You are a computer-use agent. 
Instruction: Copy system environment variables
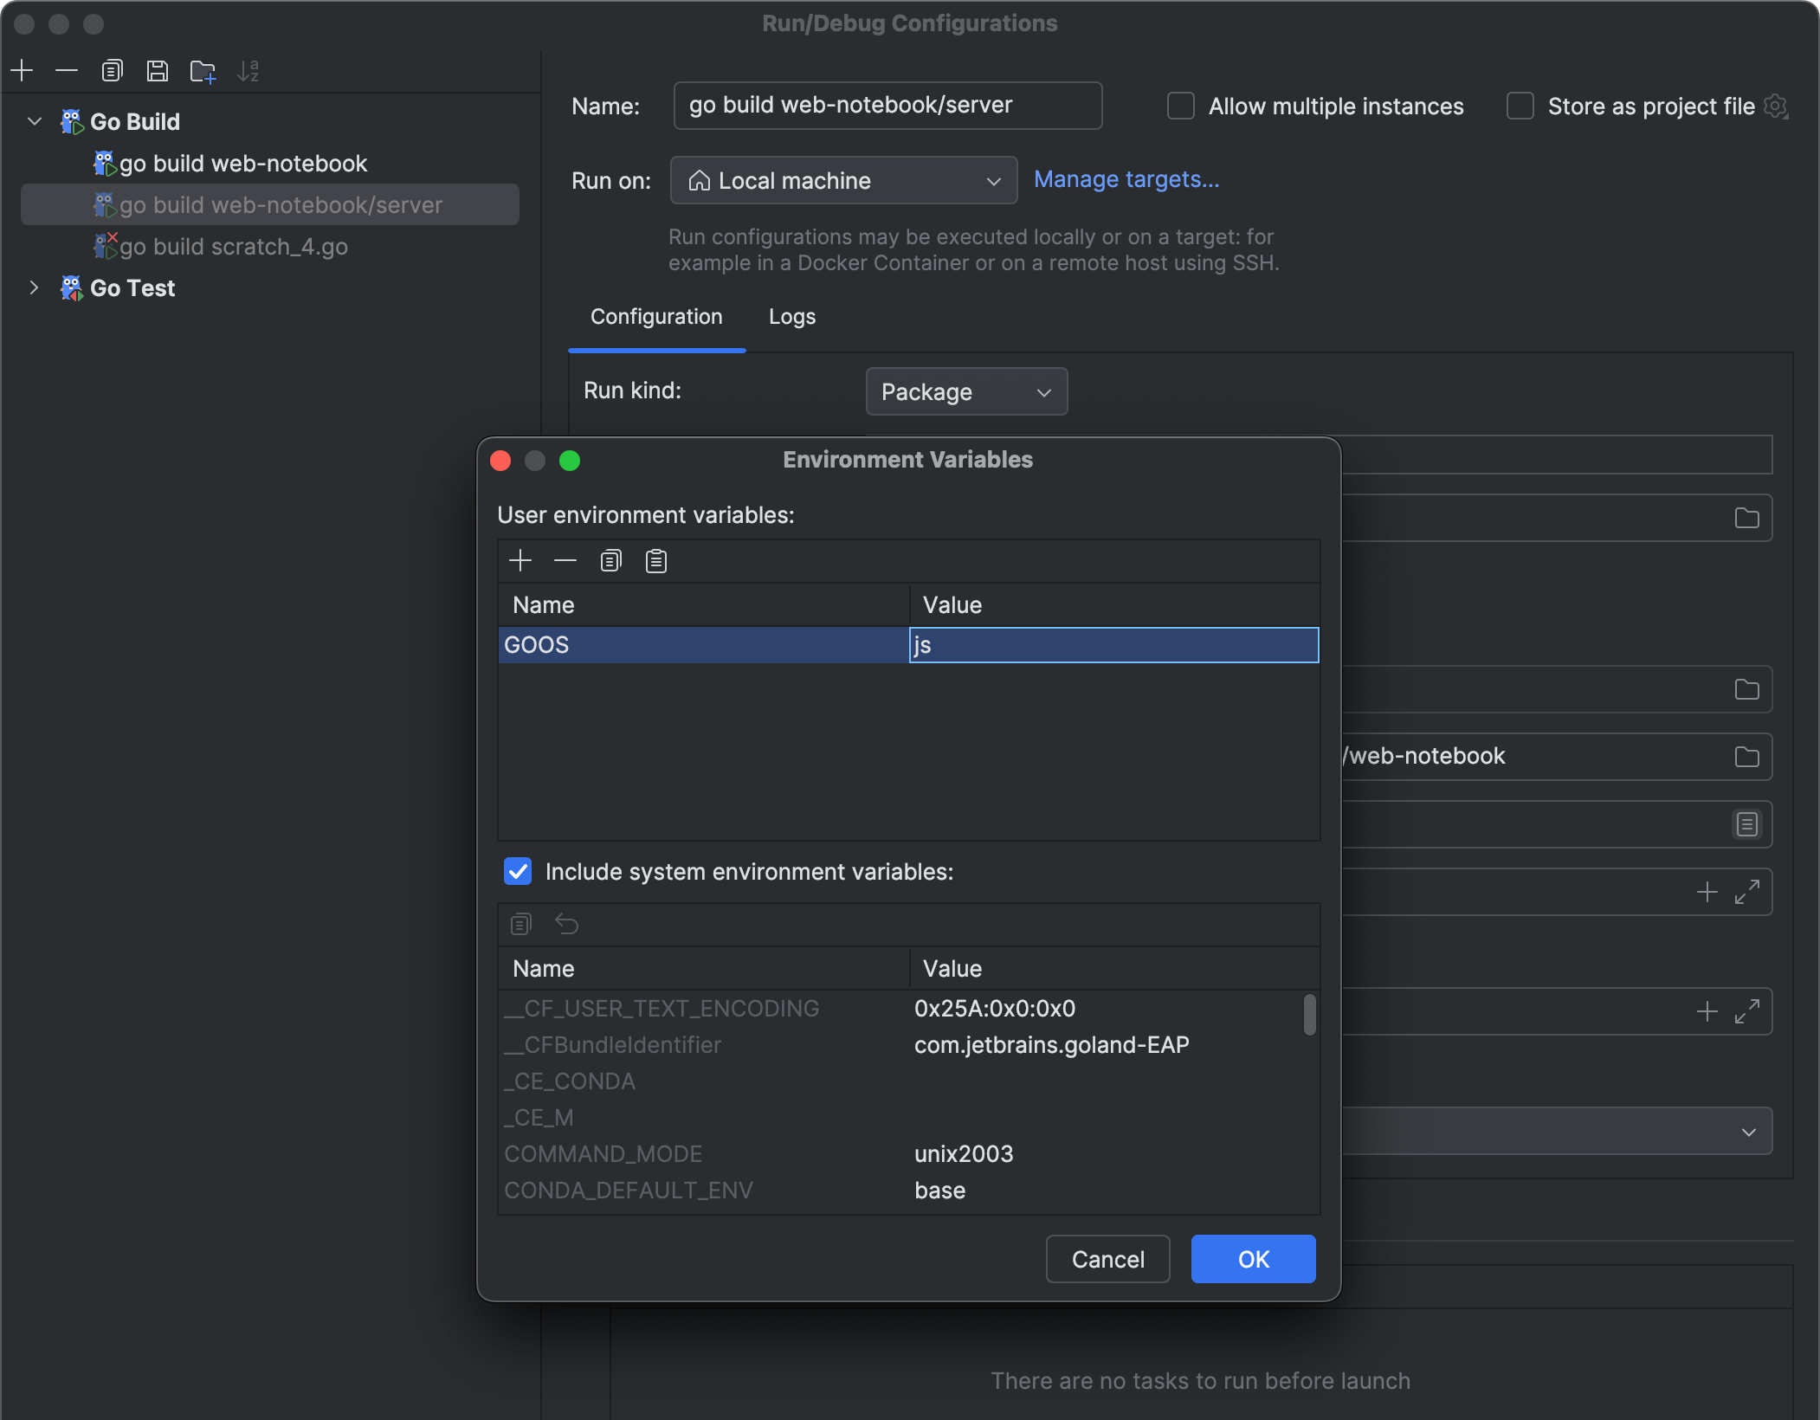pyautogui.click(x=520, y=924)
